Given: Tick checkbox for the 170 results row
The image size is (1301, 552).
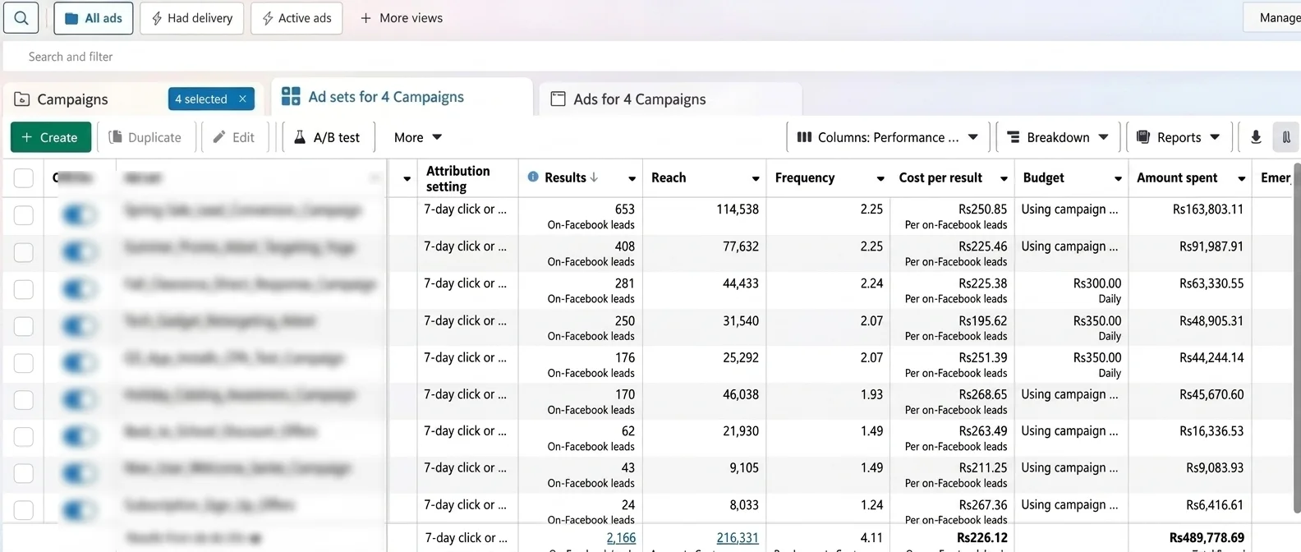Looking at the screenshot, I should click(x=24, y=400).
